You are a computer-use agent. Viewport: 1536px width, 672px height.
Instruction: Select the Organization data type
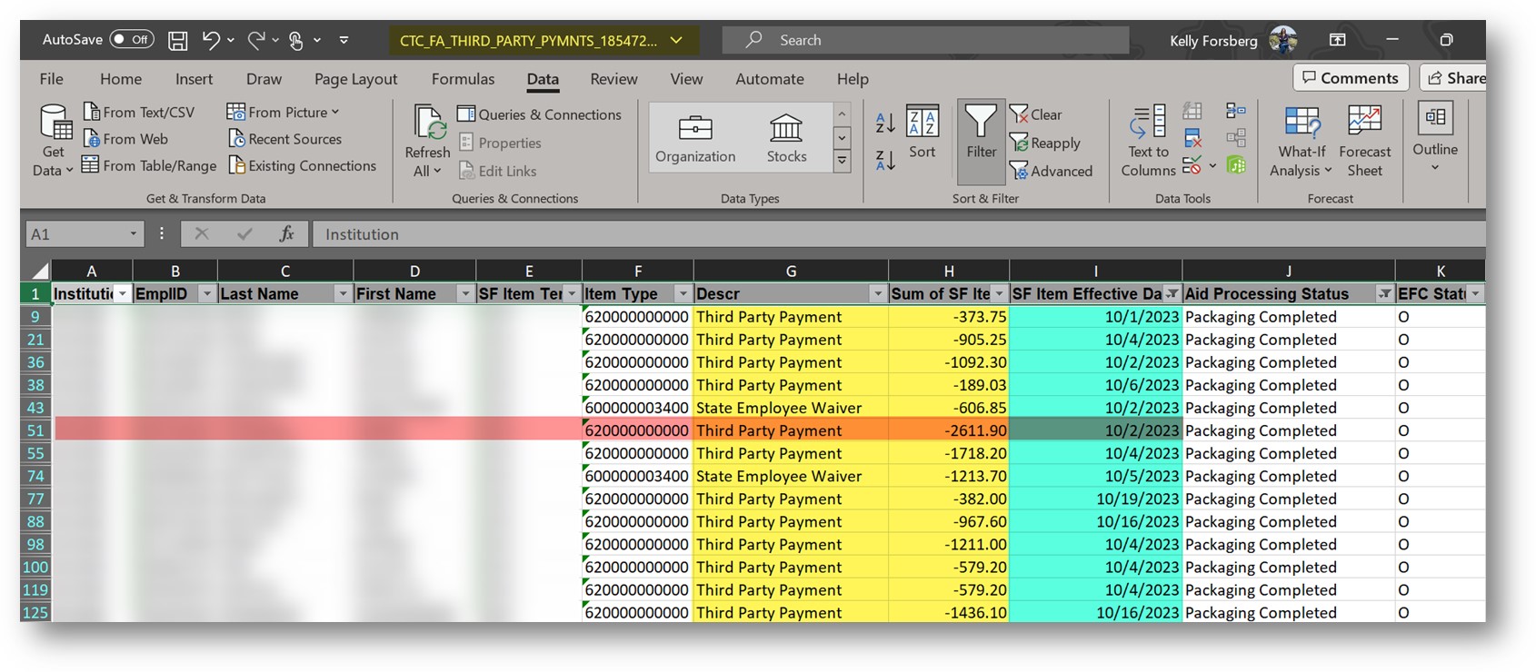tap(695, 138)
